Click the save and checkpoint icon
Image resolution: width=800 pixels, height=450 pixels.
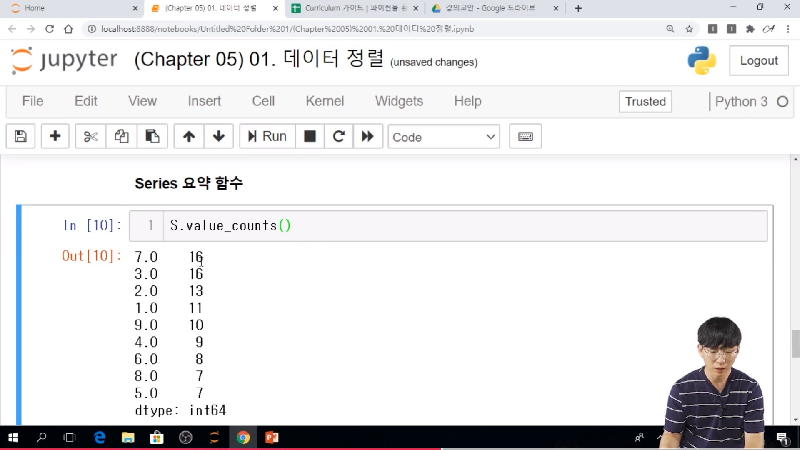tap(20, 136)
